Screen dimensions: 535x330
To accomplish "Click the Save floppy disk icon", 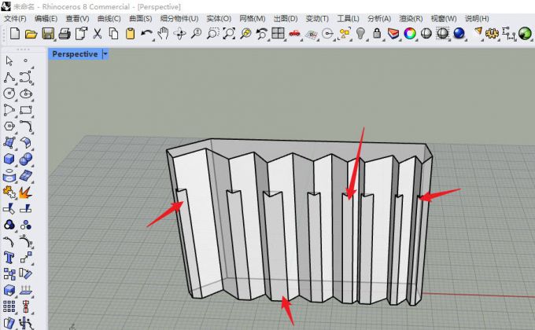I will [x=48, y=34].
